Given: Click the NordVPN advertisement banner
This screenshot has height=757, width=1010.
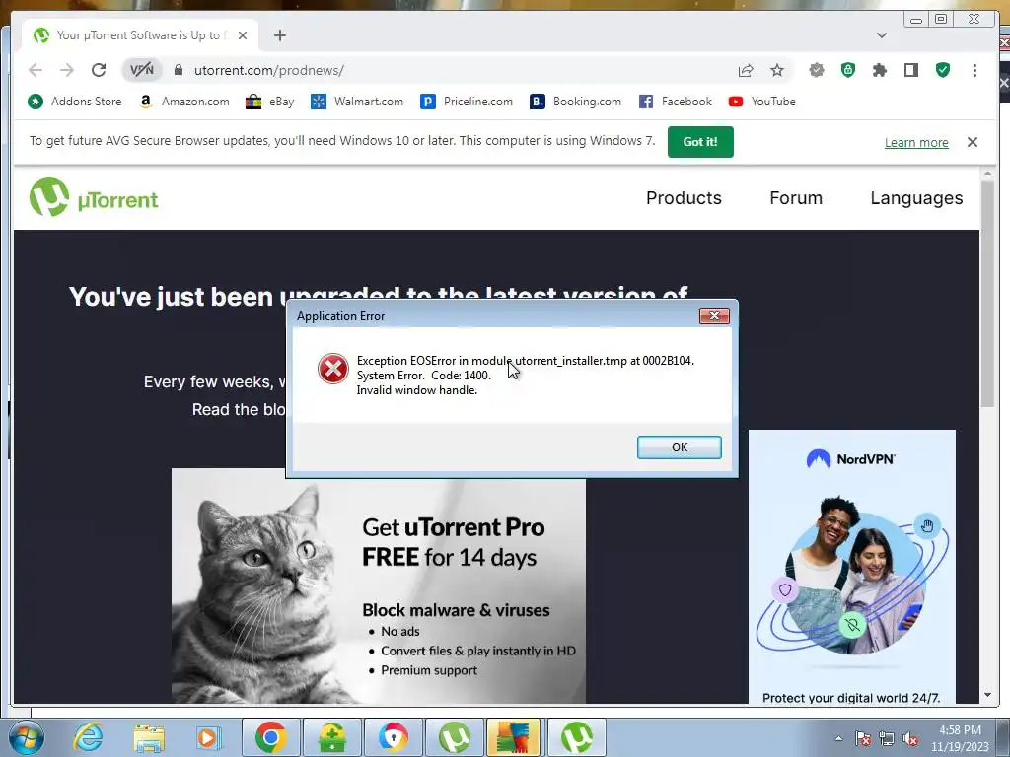Looking at the screenshot, I should coord(851,567).
